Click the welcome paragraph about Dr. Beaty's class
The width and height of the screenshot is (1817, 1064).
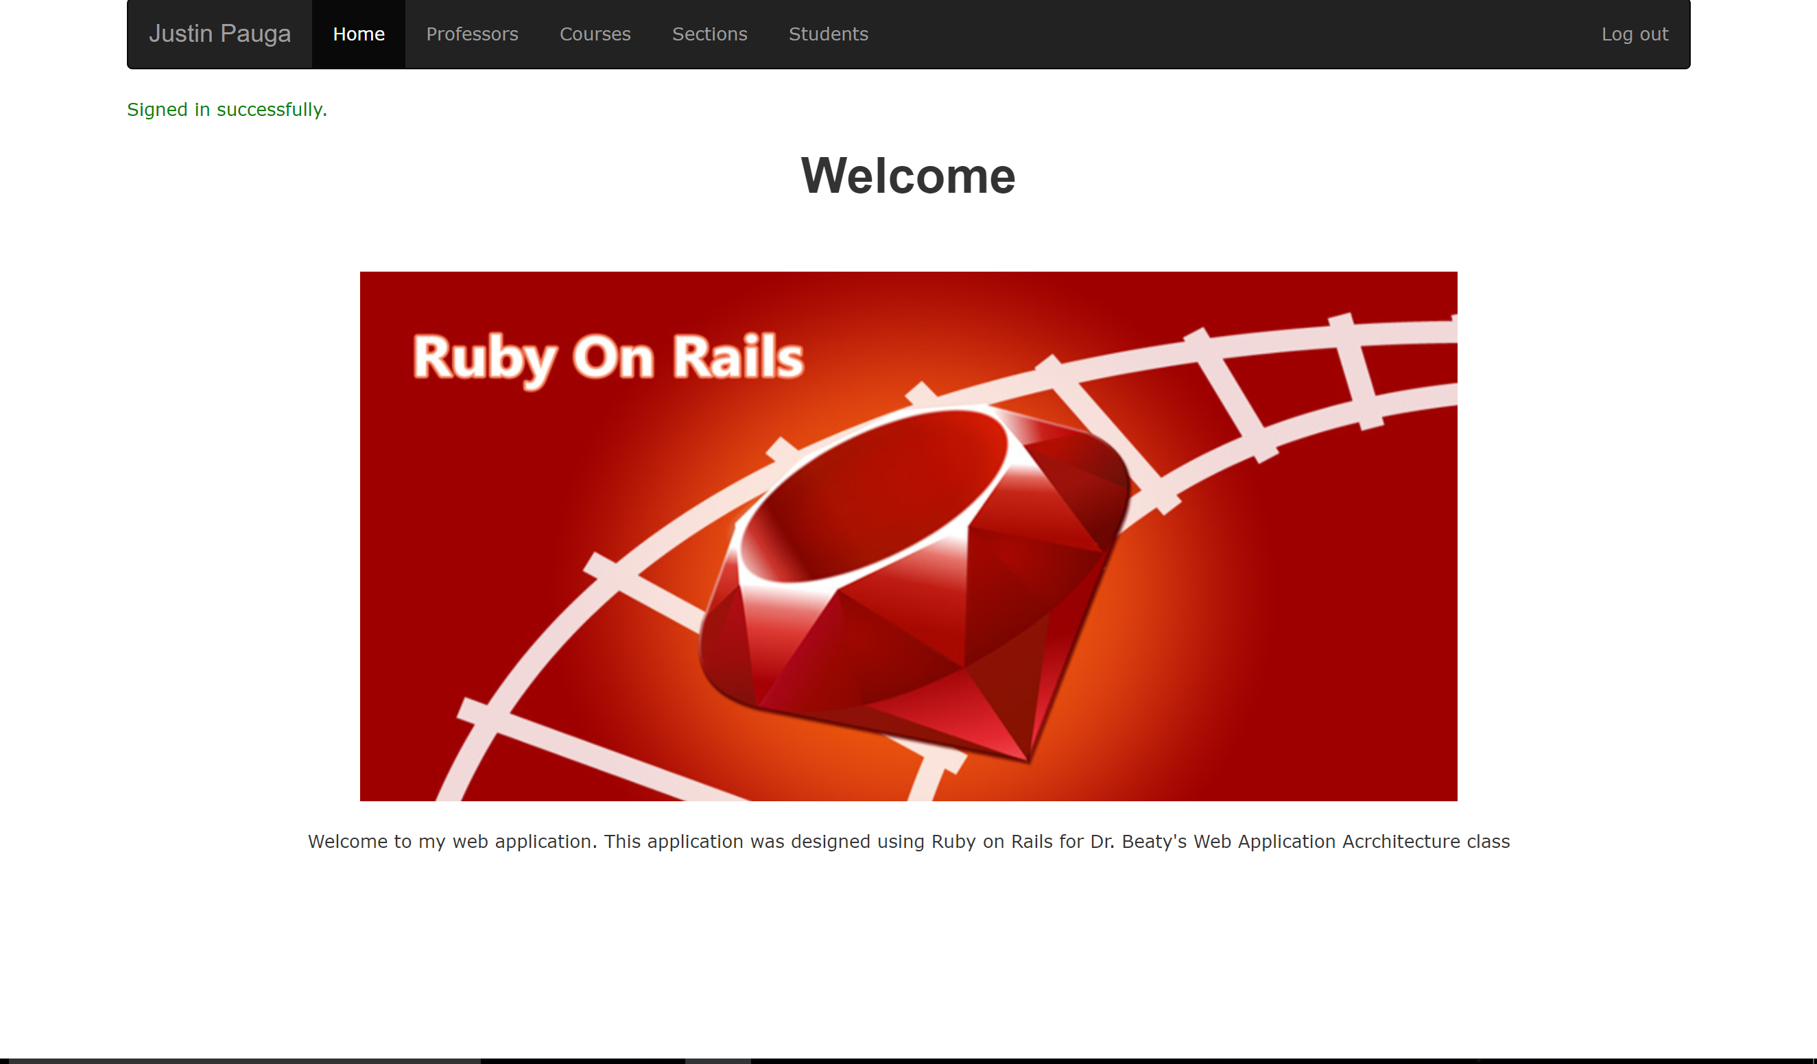tap(908, 841)
